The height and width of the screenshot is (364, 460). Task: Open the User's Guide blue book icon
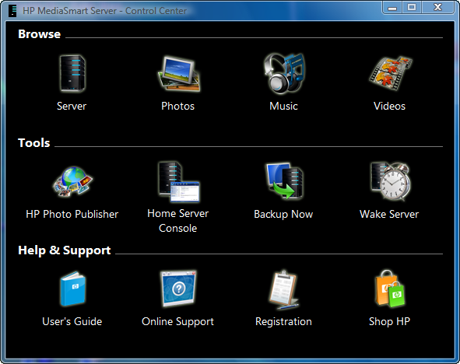(x=72, y=289)
